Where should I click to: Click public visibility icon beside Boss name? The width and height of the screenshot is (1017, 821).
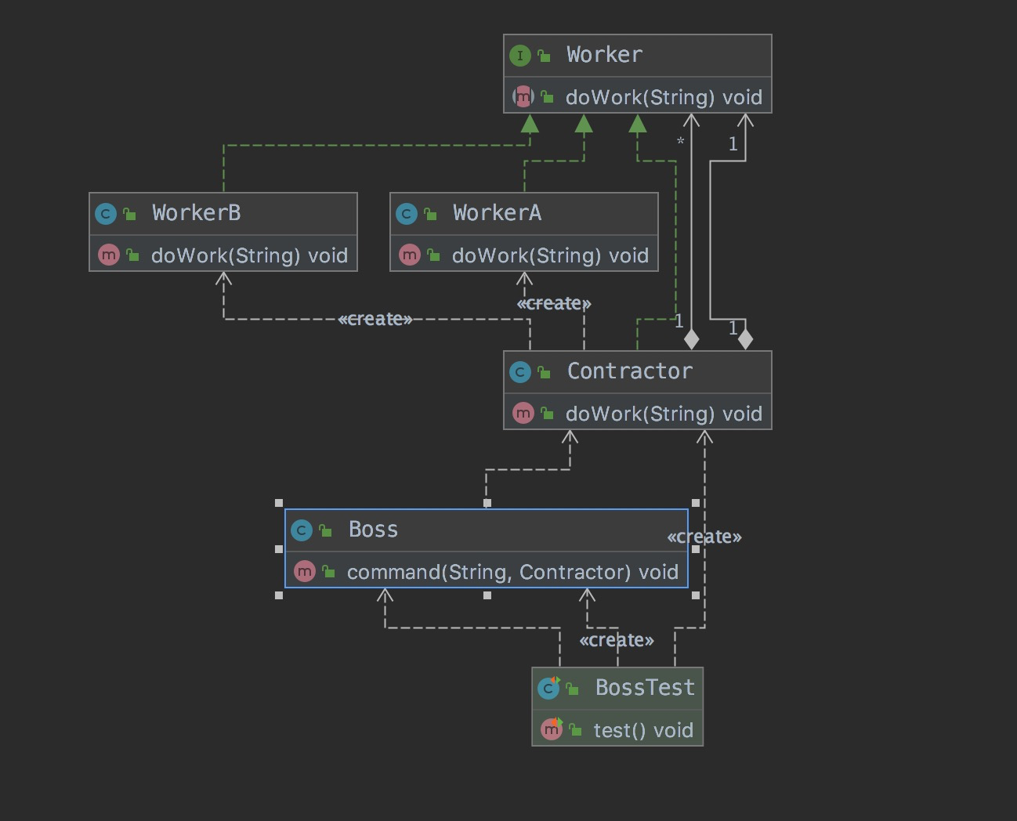click(325, 530)
